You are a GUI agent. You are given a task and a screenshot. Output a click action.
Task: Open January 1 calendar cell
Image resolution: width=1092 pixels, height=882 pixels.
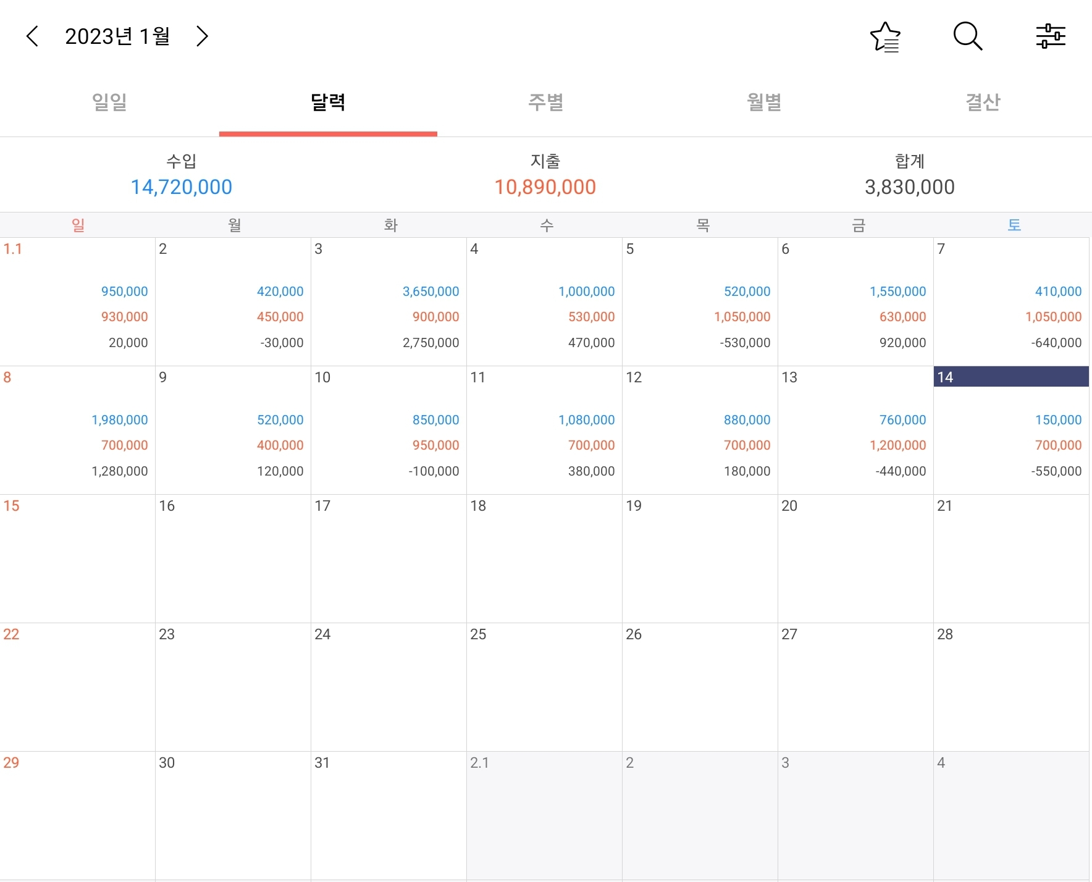pyautogui.click(x=77, y=301)
